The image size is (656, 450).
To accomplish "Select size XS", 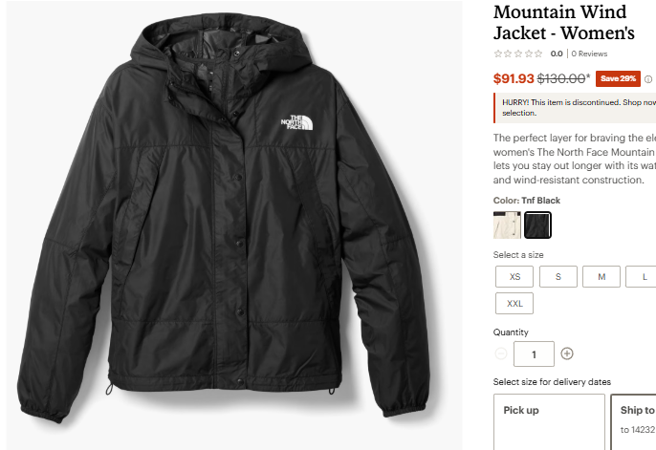I will click(x=514, y=277).
